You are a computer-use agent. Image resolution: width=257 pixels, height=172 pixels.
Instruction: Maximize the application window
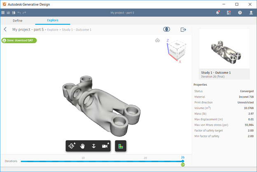click(237, 4)
